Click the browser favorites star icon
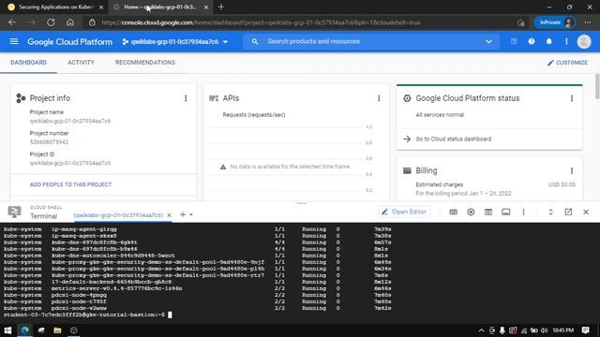Image resolution: width=600 pixels, height=337 pixels. pos(520,22)
